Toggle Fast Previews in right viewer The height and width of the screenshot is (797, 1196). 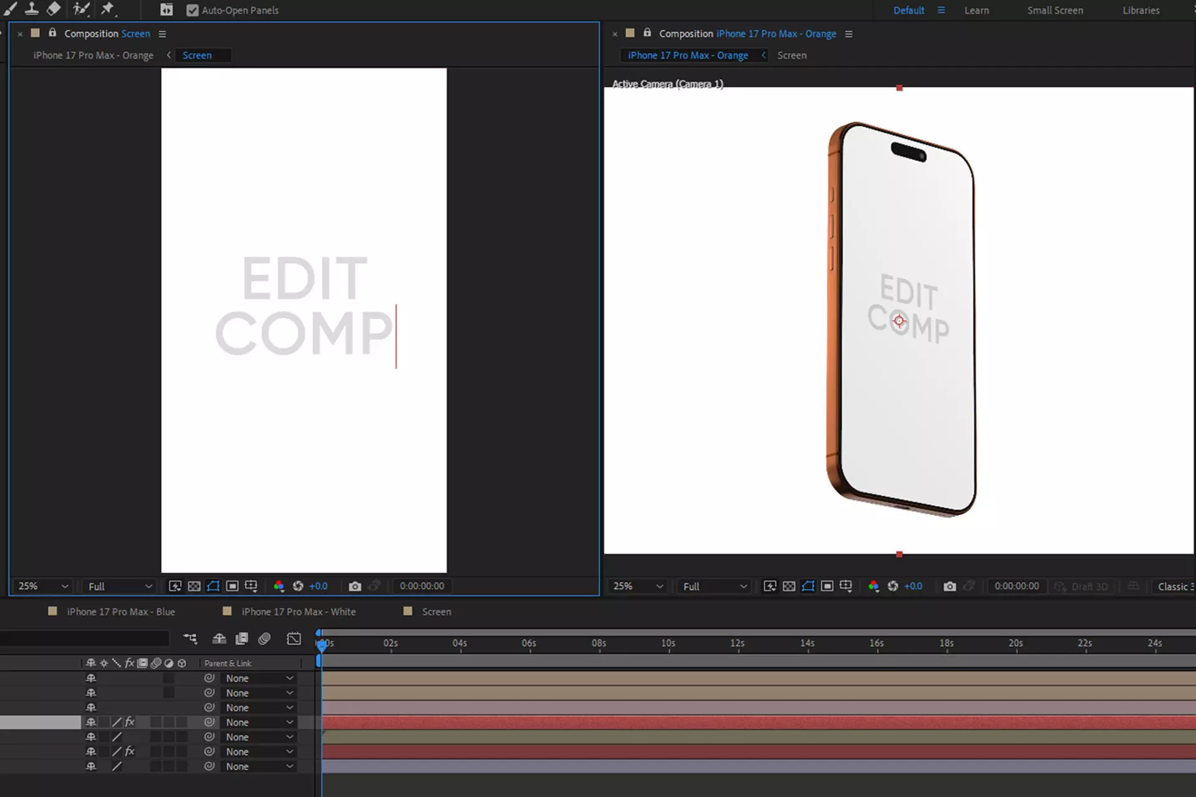(x=770, y=586)
